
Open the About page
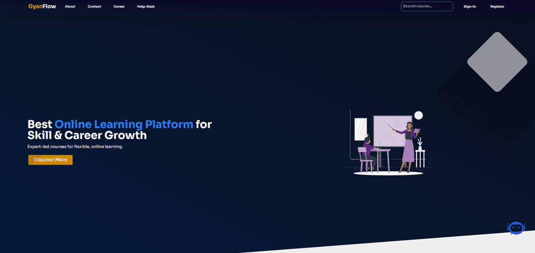click(70, 6)
